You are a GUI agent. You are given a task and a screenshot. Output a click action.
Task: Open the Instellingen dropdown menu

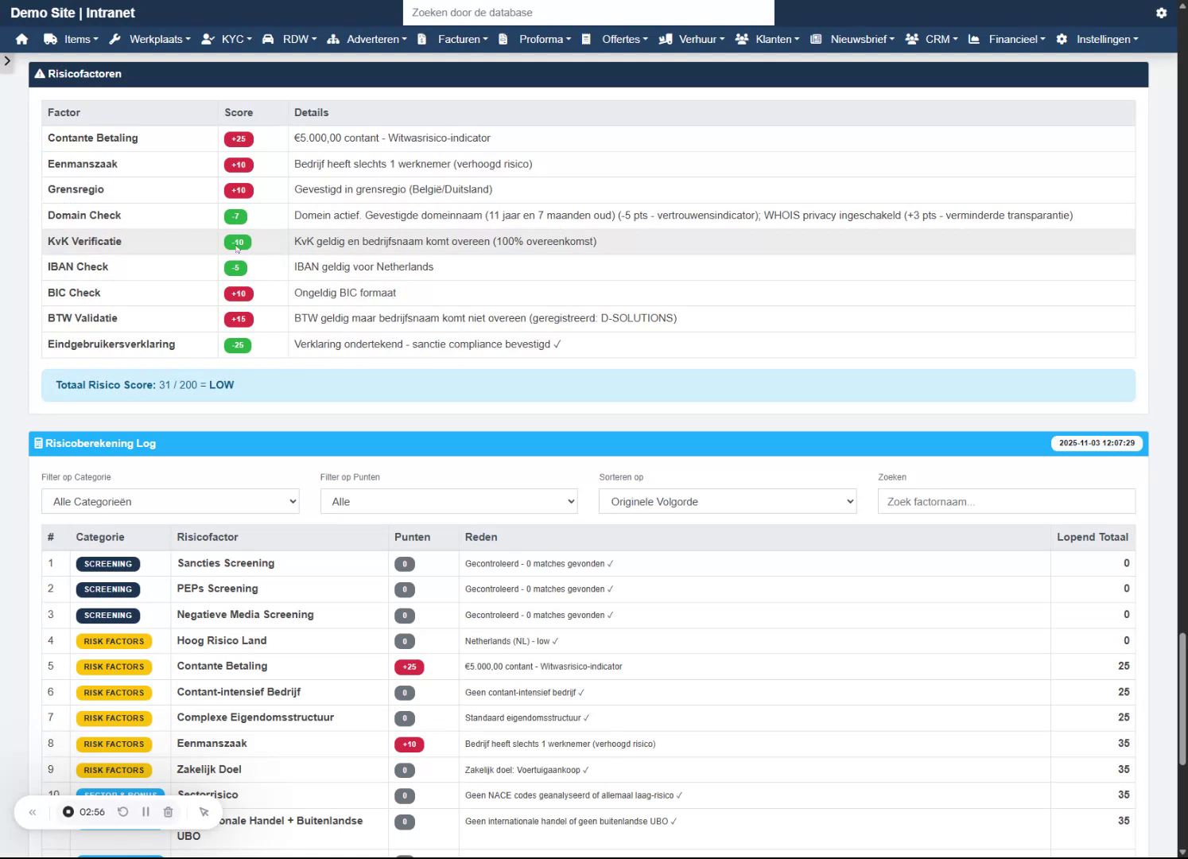(x=1108, y=39)
